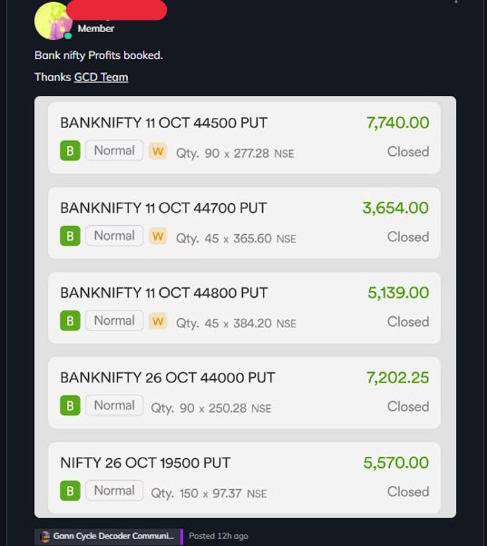Click the W badge on 44800 PUT row
This screenshot has height=546, width=487.
[x=158, y=321]
